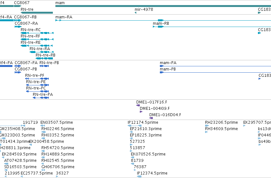This screenshot has height=178, width=271.
Task: Click the EK284509.5prime EST label
Action: (x=19, y=154)
